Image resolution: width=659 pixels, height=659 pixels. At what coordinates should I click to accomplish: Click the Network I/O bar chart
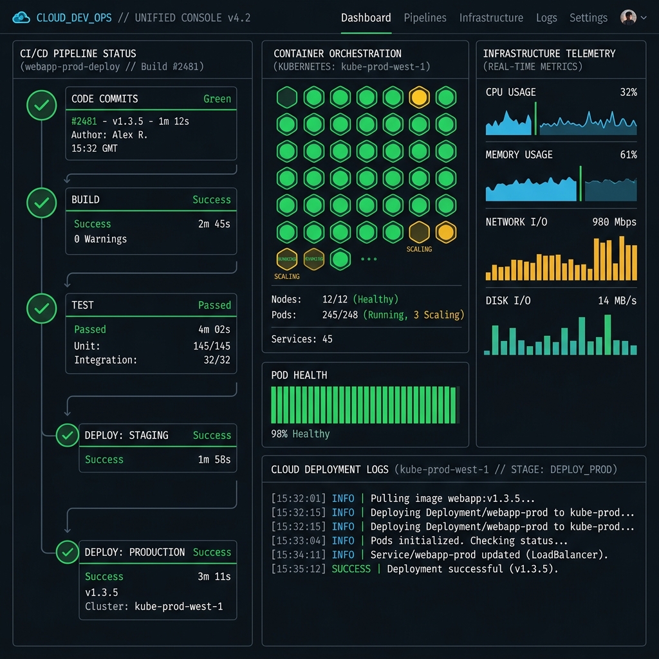[x=561, y=258]
